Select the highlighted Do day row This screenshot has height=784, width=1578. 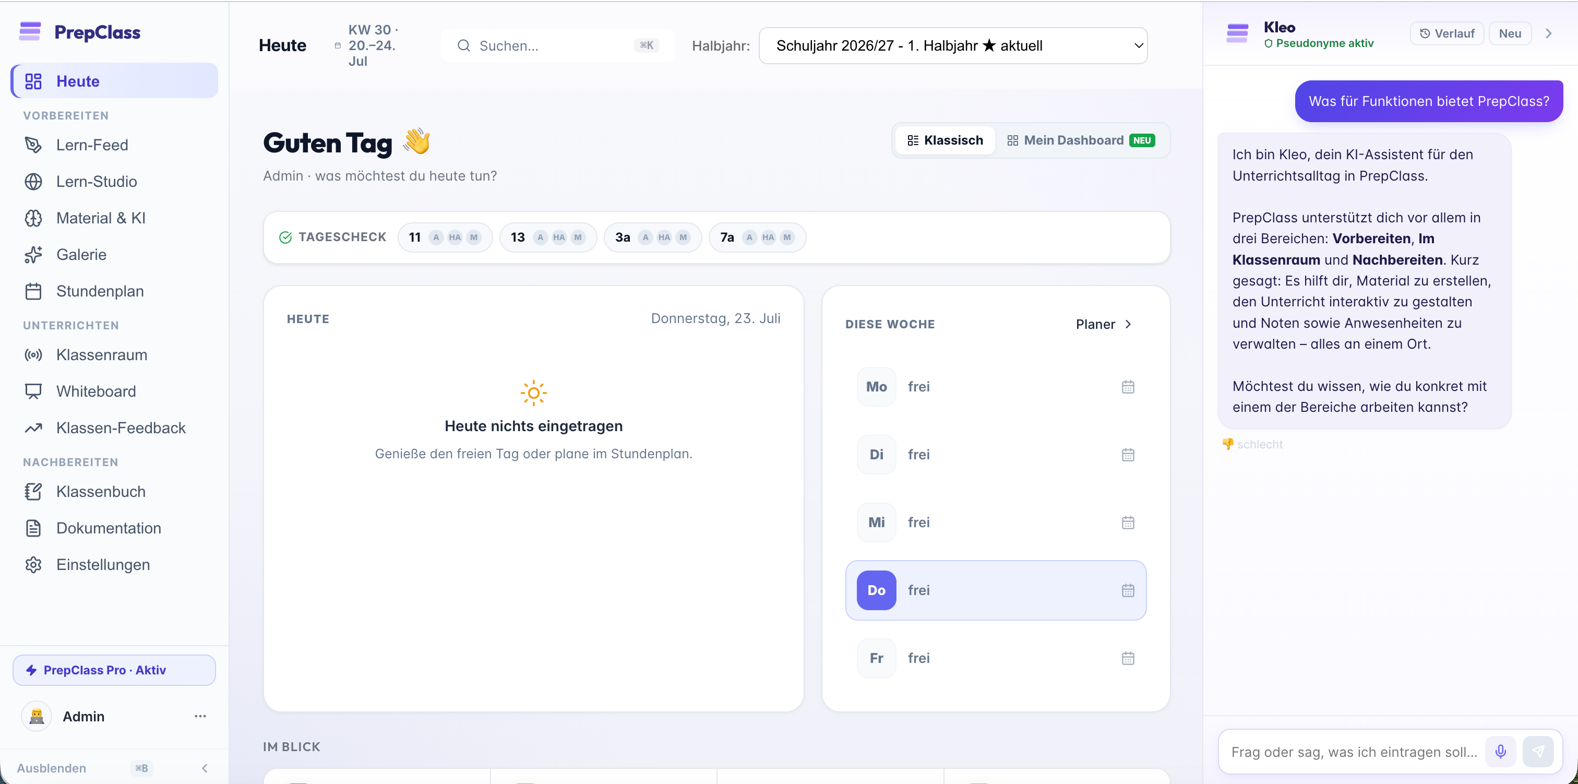(996, 590)
